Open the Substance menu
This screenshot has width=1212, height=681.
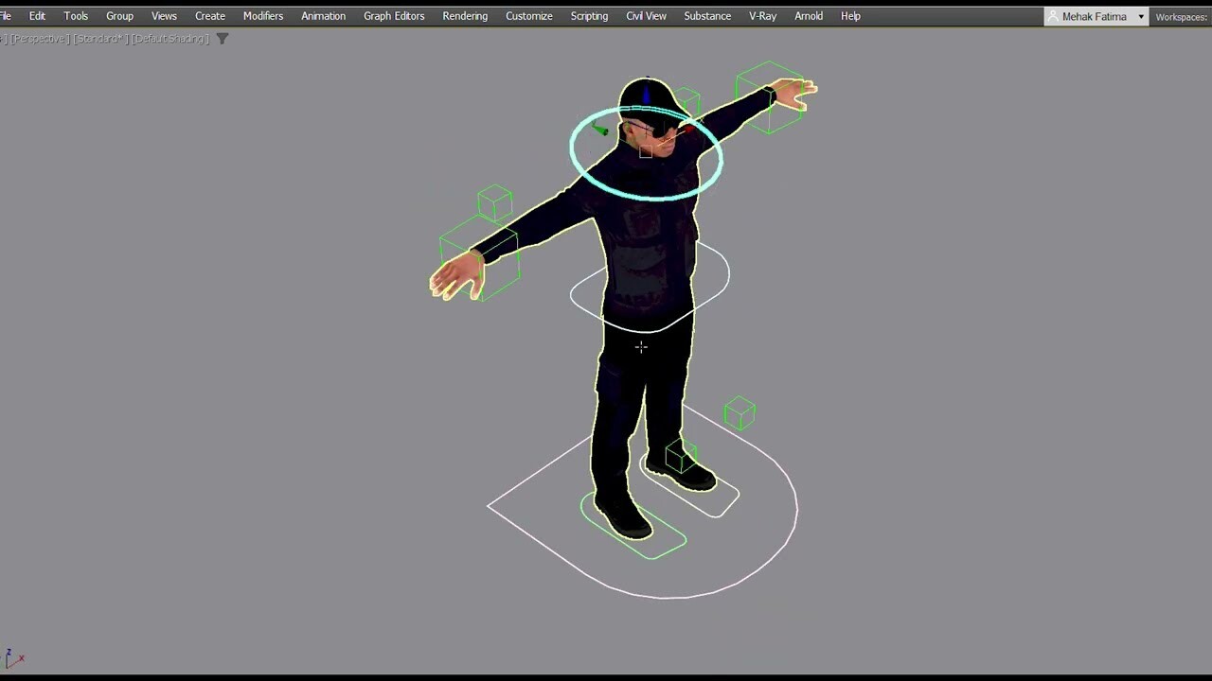tap(707, 15)
